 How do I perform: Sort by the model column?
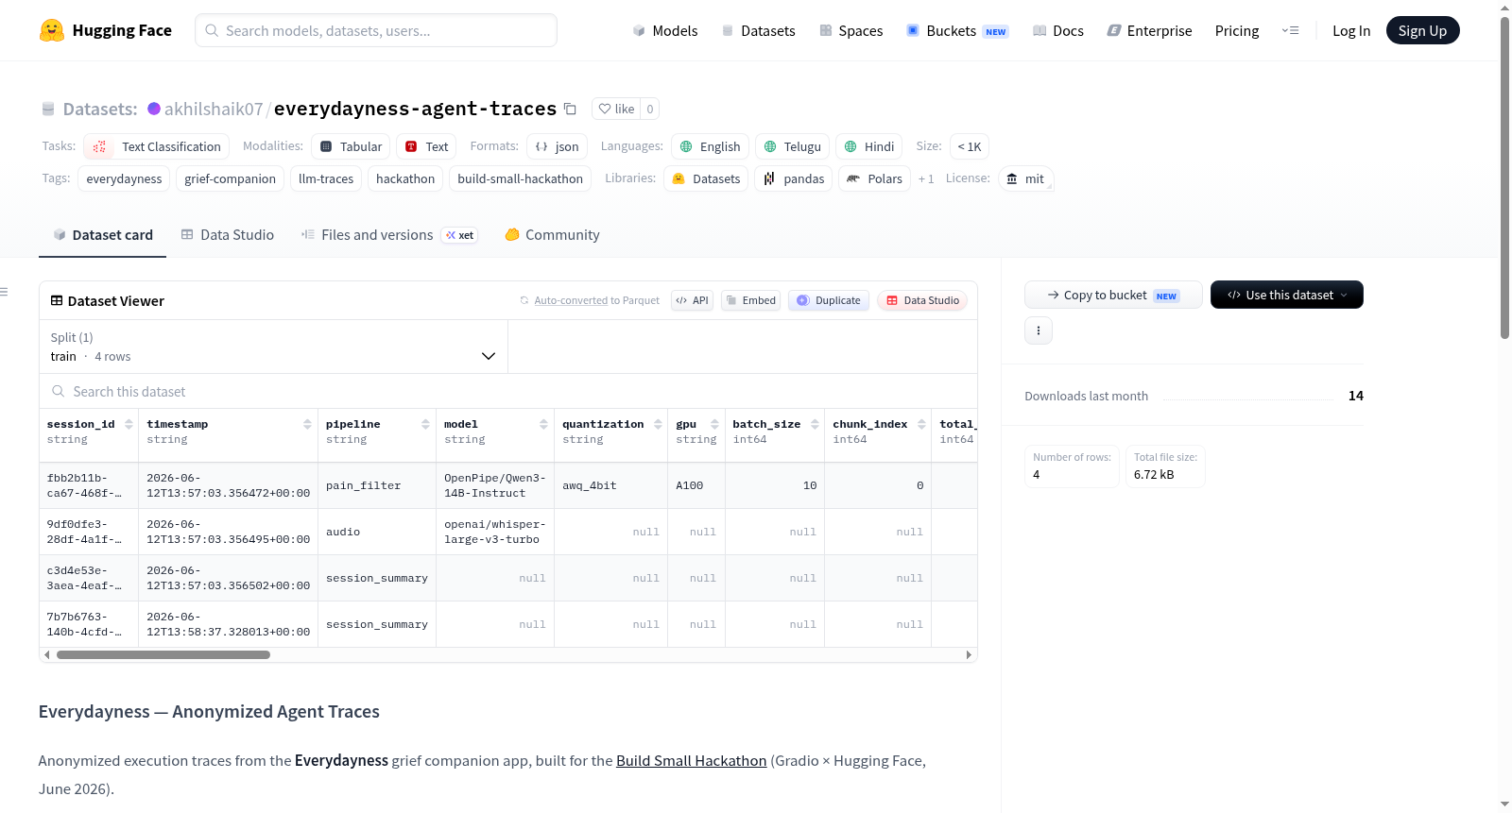[543, 424]
